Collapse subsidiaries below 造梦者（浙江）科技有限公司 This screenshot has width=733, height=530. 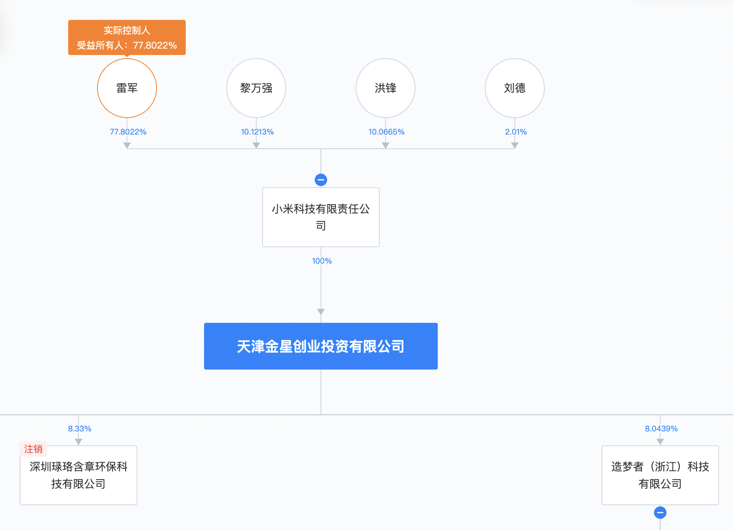[660, 513]
